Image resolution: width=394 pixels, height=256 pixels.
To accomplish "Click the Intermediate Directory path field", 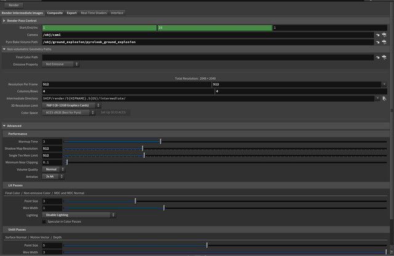I will 208,98.
